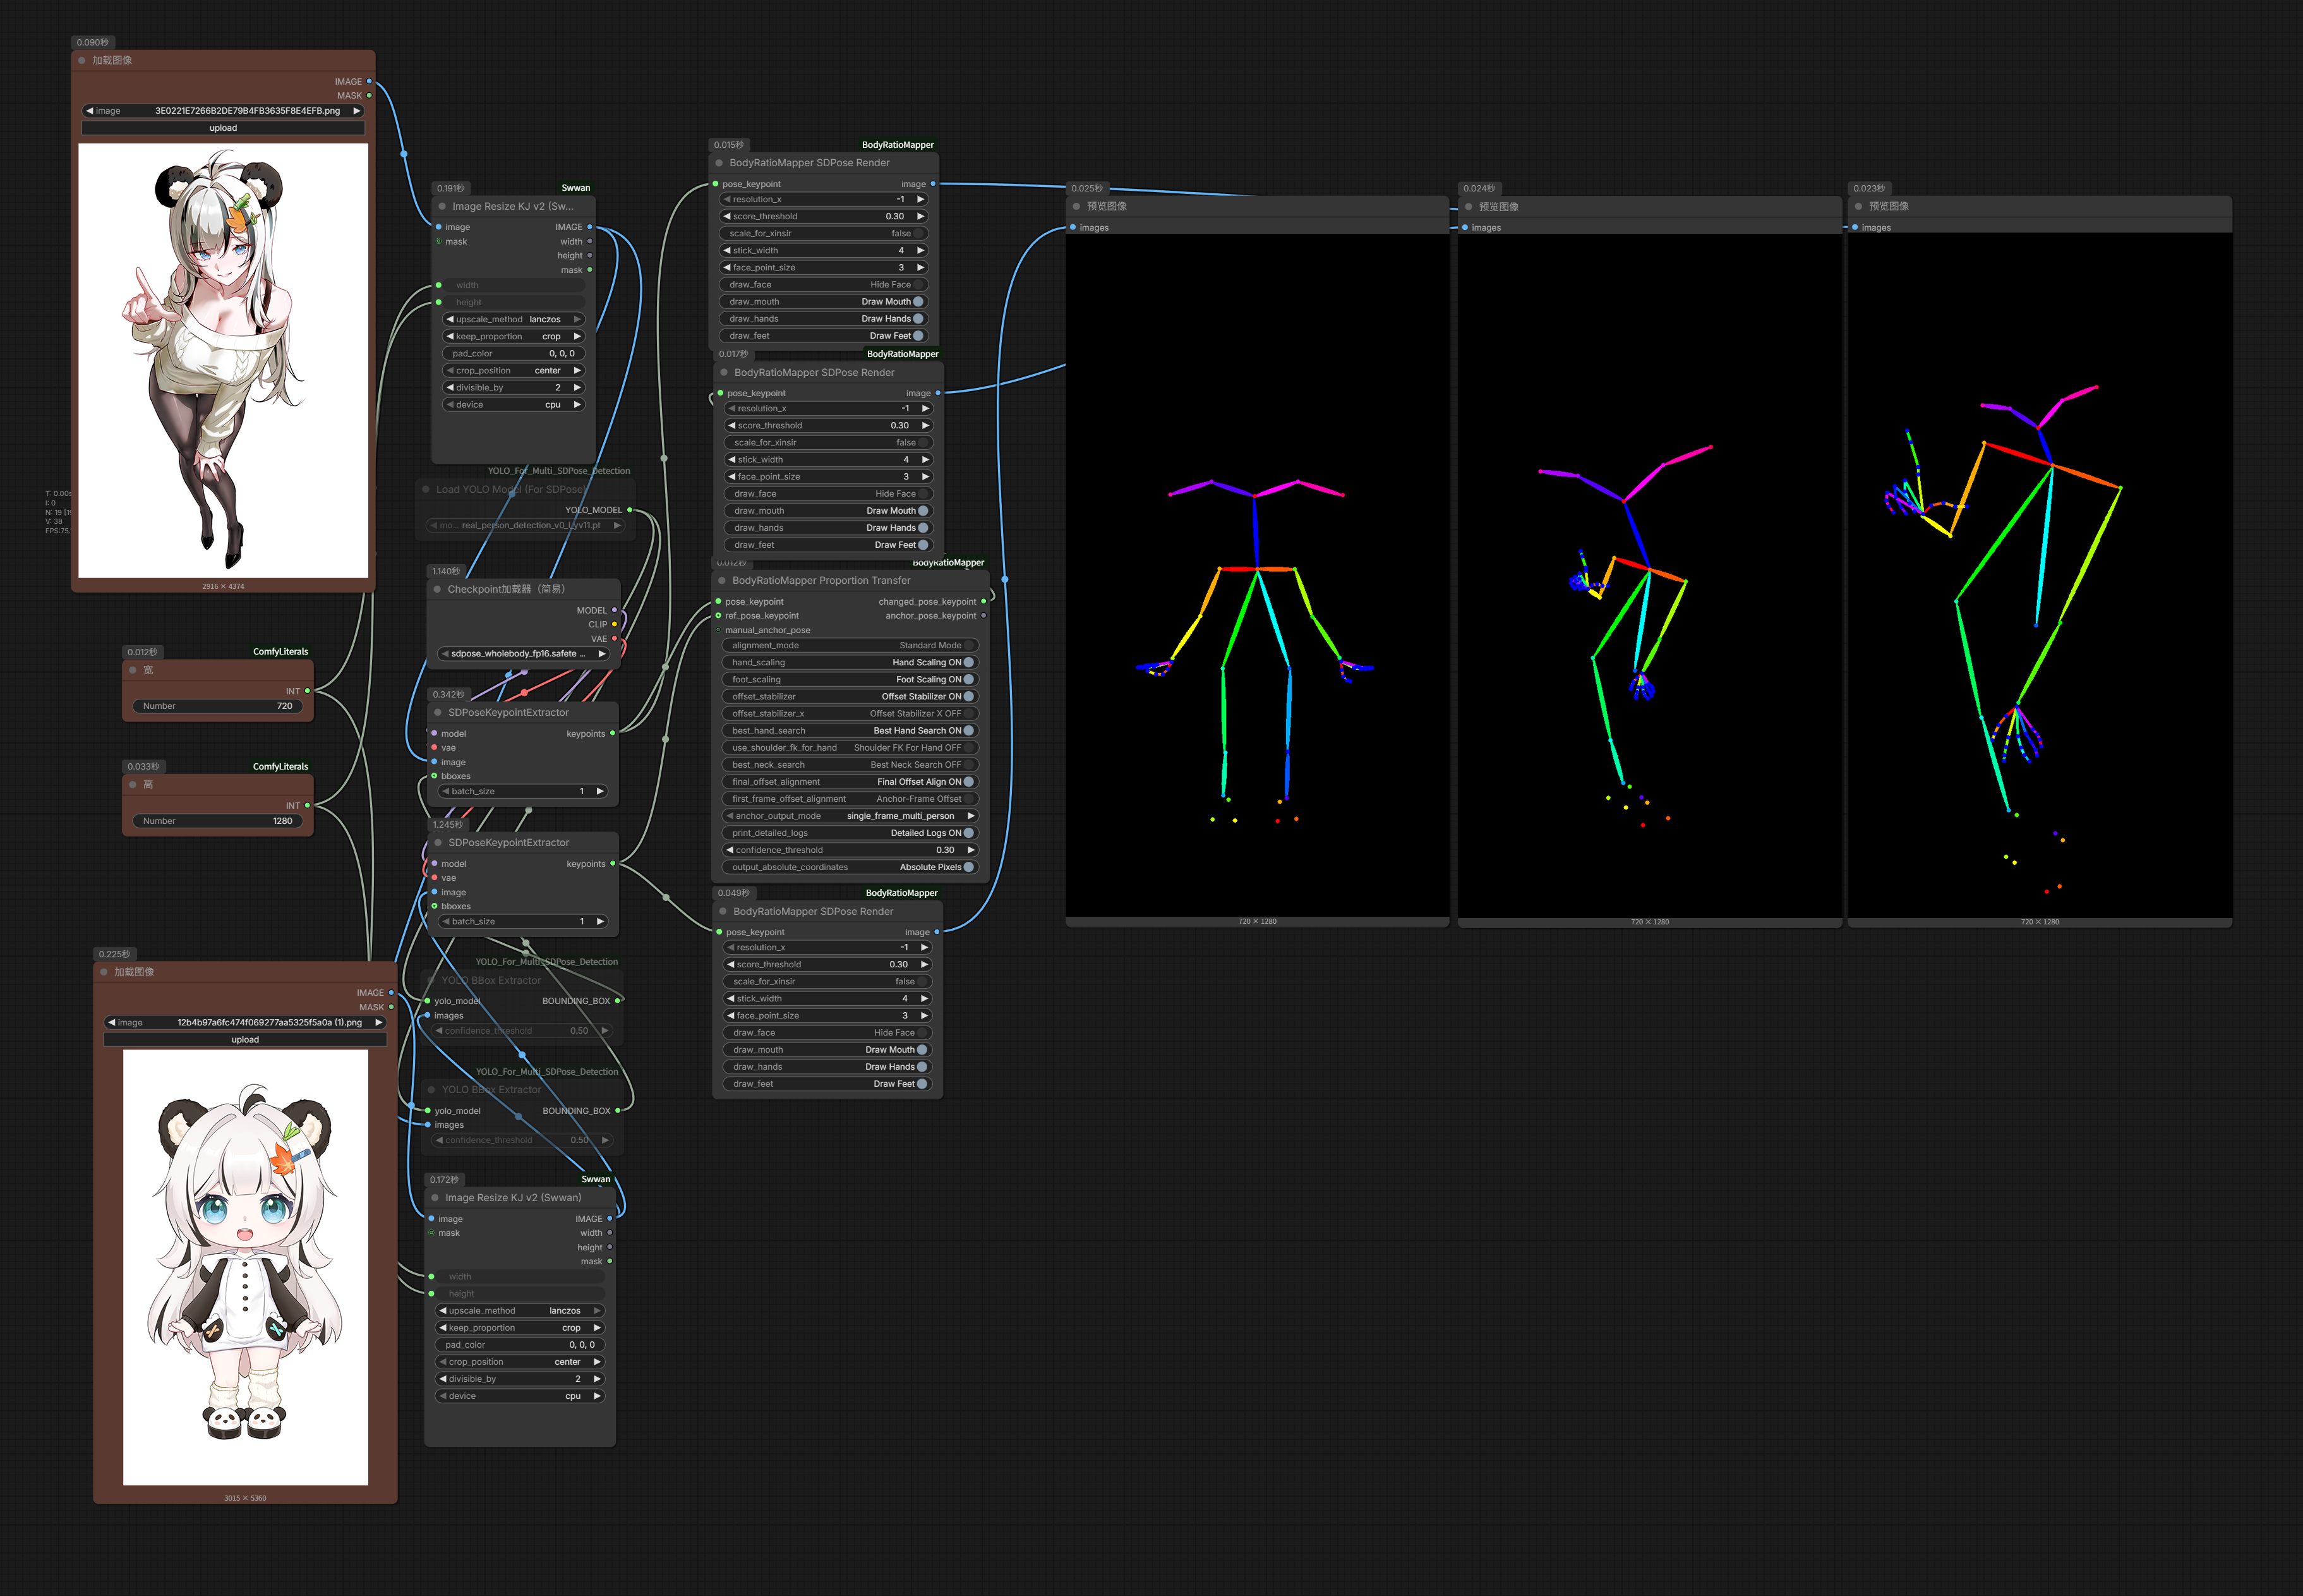The height and width of the screenshot is (1596, 2303).
Task: Open keep_proportion dropdown in the 0.172秒 Image Resize node
Action: pyautogui.click(x=520, y=1328)
